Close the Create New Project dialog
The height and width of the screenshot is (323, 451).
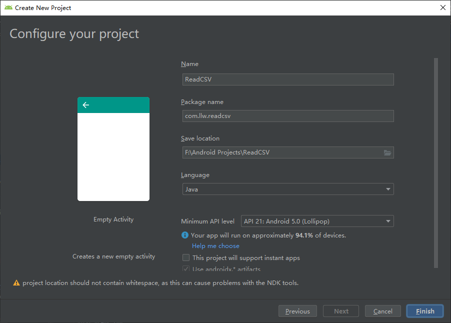(x=442, y=8)
